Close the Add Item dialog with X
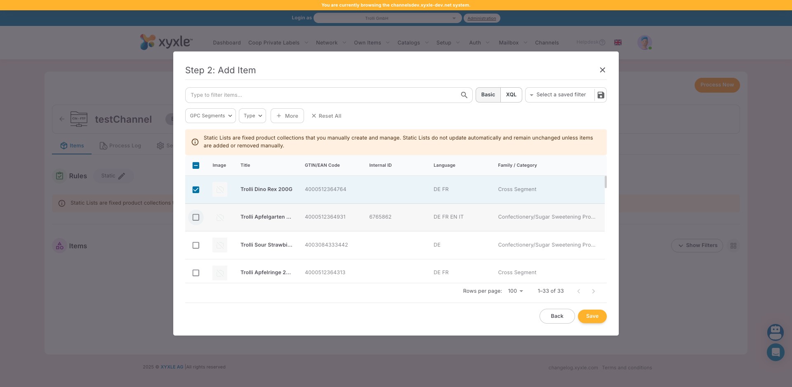The height and width of the screenshot is (387, 792). pos(602,70)
